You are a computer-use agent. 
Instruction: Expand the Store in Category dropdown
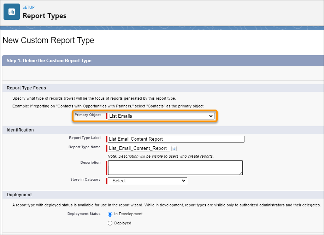click(x=147, y=181)
